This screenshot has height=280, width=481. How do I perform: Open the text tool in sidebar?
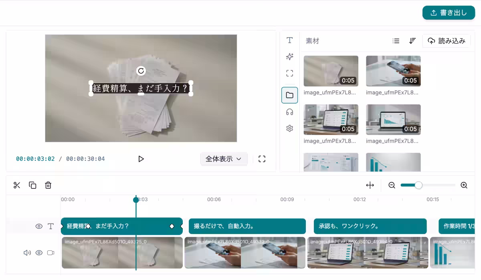[x=290, y=40]
